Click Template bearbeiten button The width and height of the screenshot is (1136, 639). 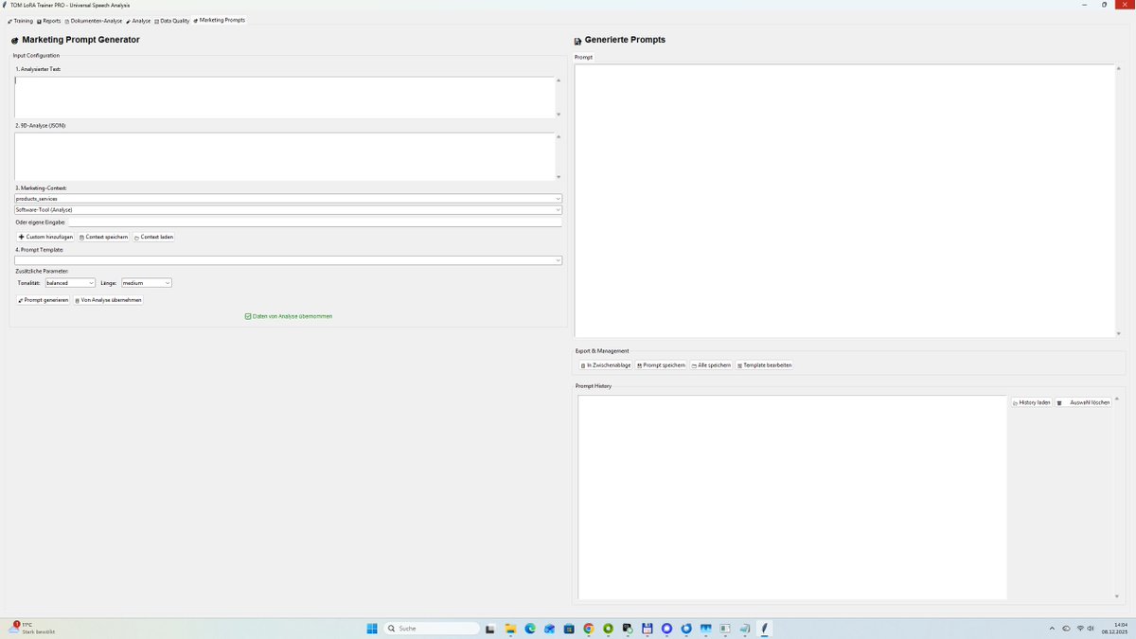pyautogui.click(x=764, y=364)
